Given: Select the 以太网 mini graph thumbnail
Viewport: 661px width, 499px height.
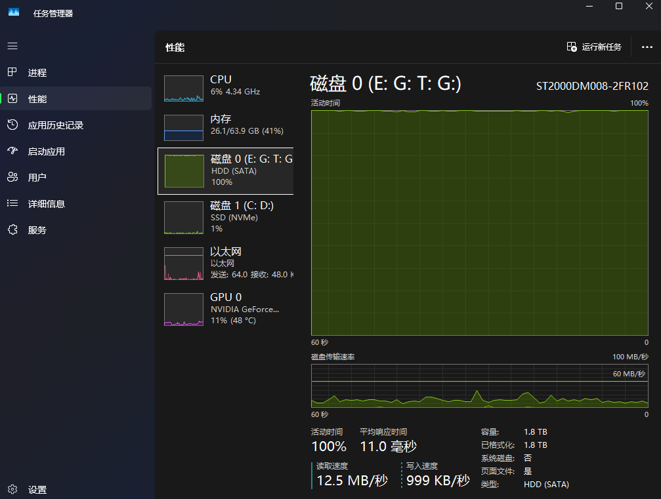Looking at the screenshot, I should click(x=184, y=264).
